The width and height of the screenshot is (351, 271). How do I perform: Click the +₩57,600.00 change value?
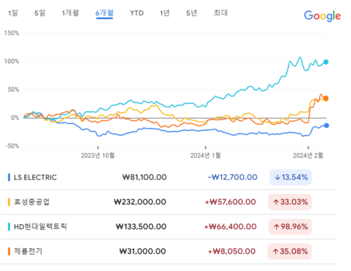[231, 202]
